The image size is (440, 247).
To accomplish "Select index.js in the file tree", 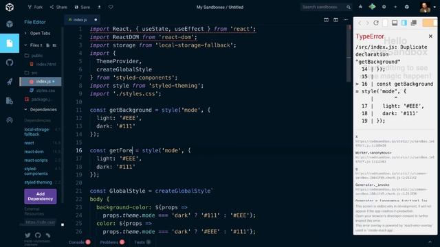I will 41,82.
